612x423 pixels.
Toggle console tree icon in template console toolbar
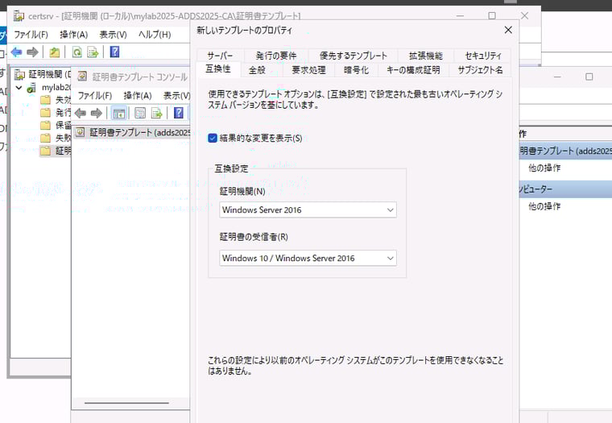click(118, 114)
